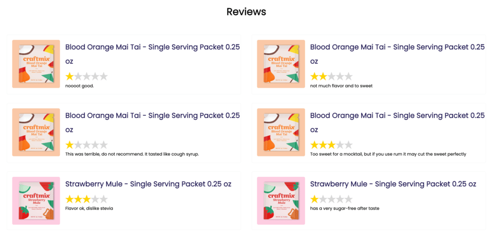The width and height of the screenshot is (491, 234).
Task: Open Strawberry Mule image beside "sugar-free after taste"
Action: pyautogui.click(x=281, y=200)
